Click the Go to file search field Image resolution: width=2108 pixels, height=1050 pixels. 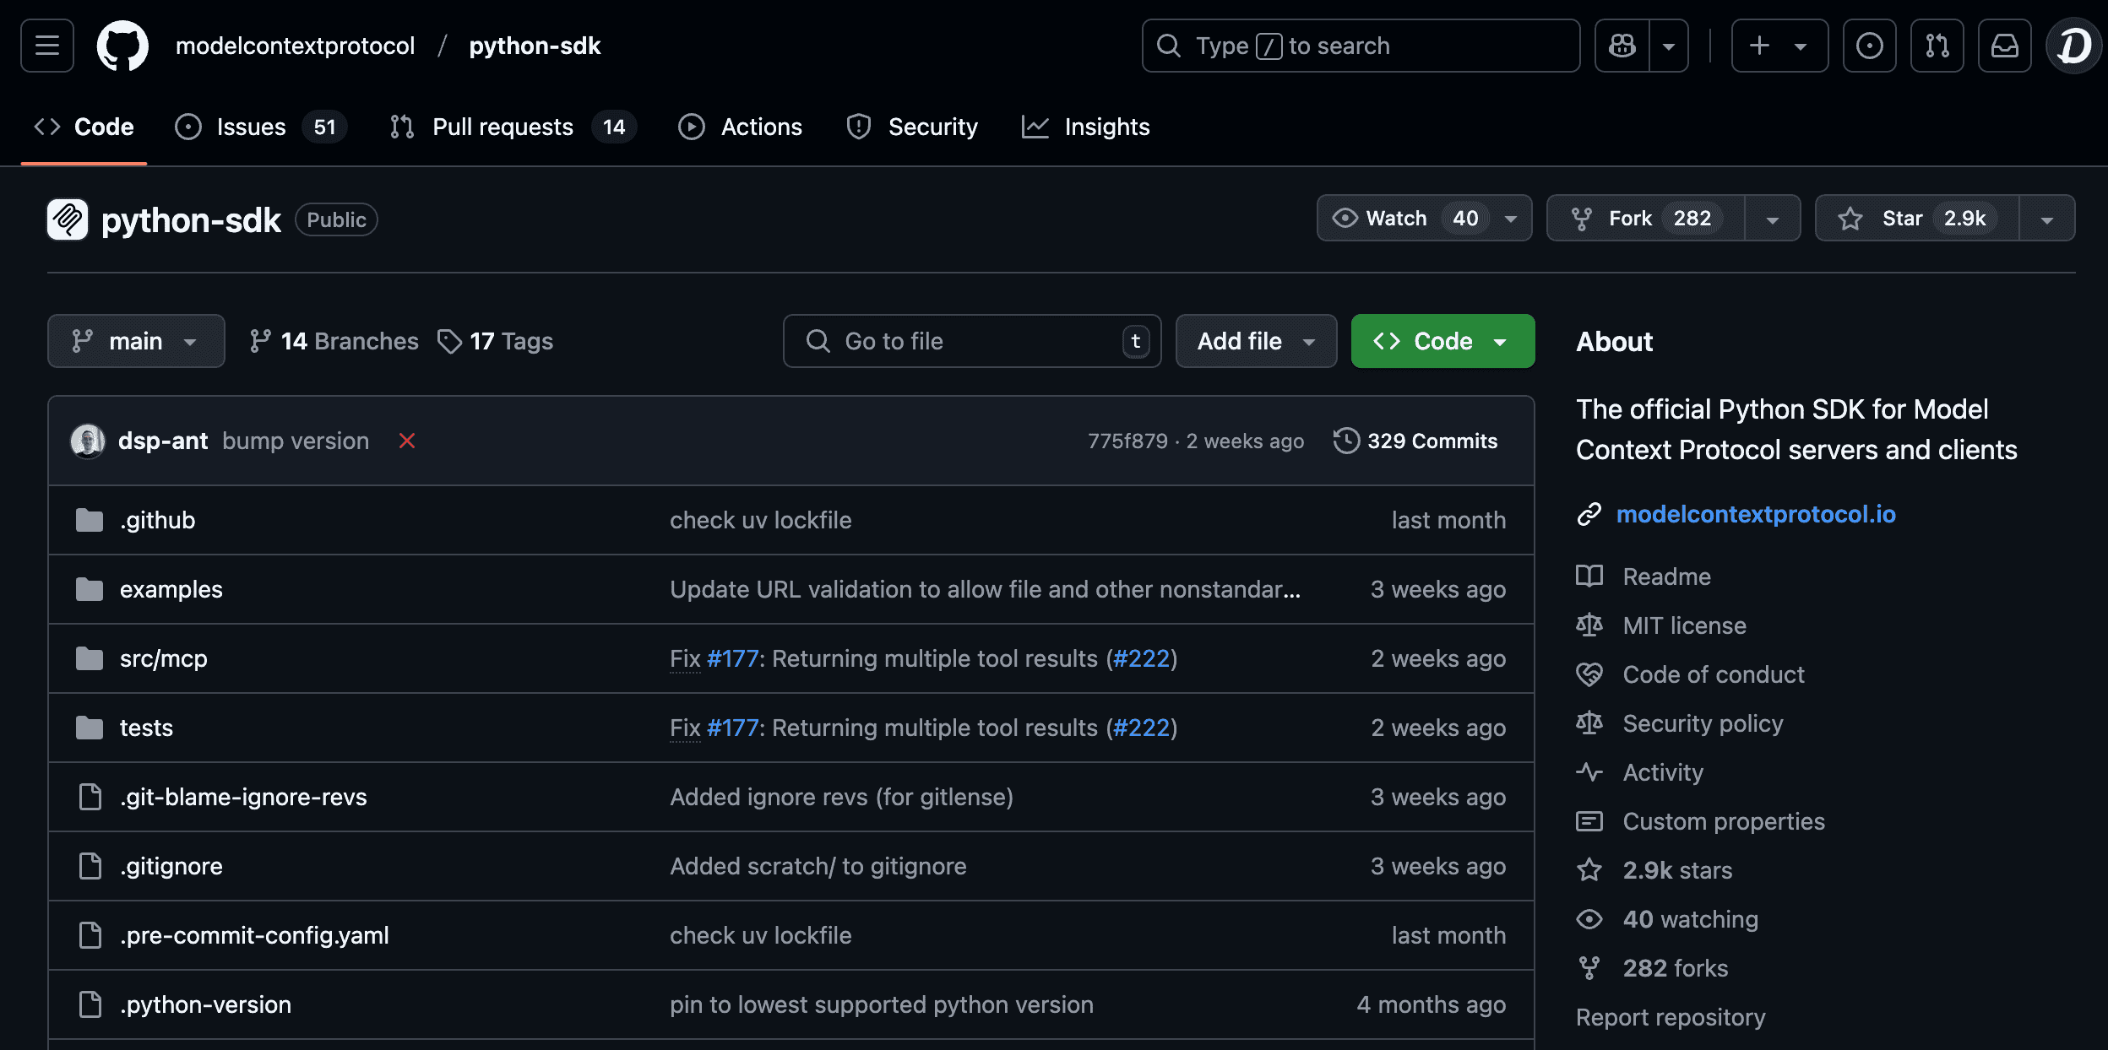[x=971, y=341]
